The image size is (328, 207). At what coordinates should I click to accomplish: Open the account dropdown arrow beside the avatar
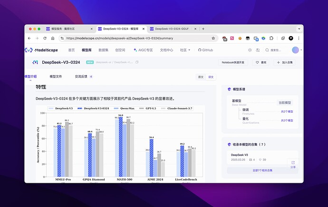click(x=301, y=50)
